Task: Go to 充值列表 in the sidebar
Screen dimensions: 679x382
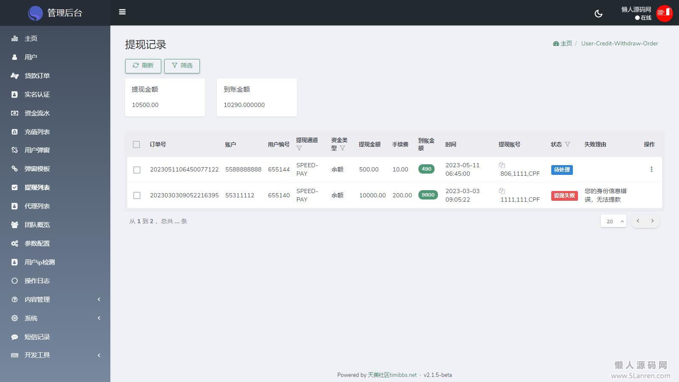Action: (x=37, y=132)
